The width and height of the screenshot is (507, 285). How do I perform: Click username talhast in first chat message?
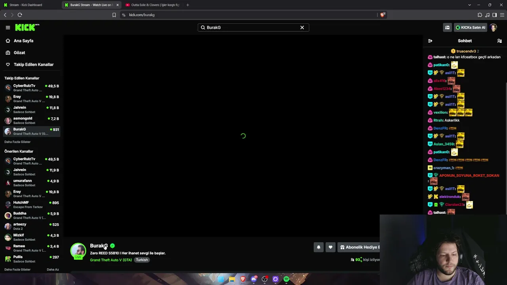(x=439, y=57)
